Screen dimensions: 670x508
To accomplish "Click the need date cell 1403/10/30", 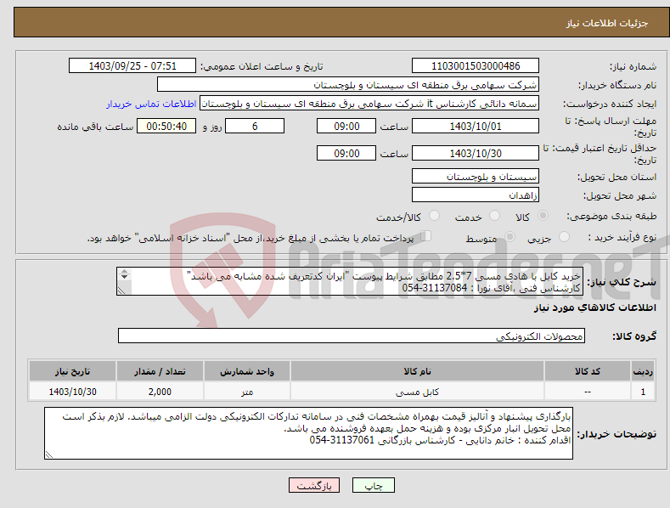I will tap(72, 392).
